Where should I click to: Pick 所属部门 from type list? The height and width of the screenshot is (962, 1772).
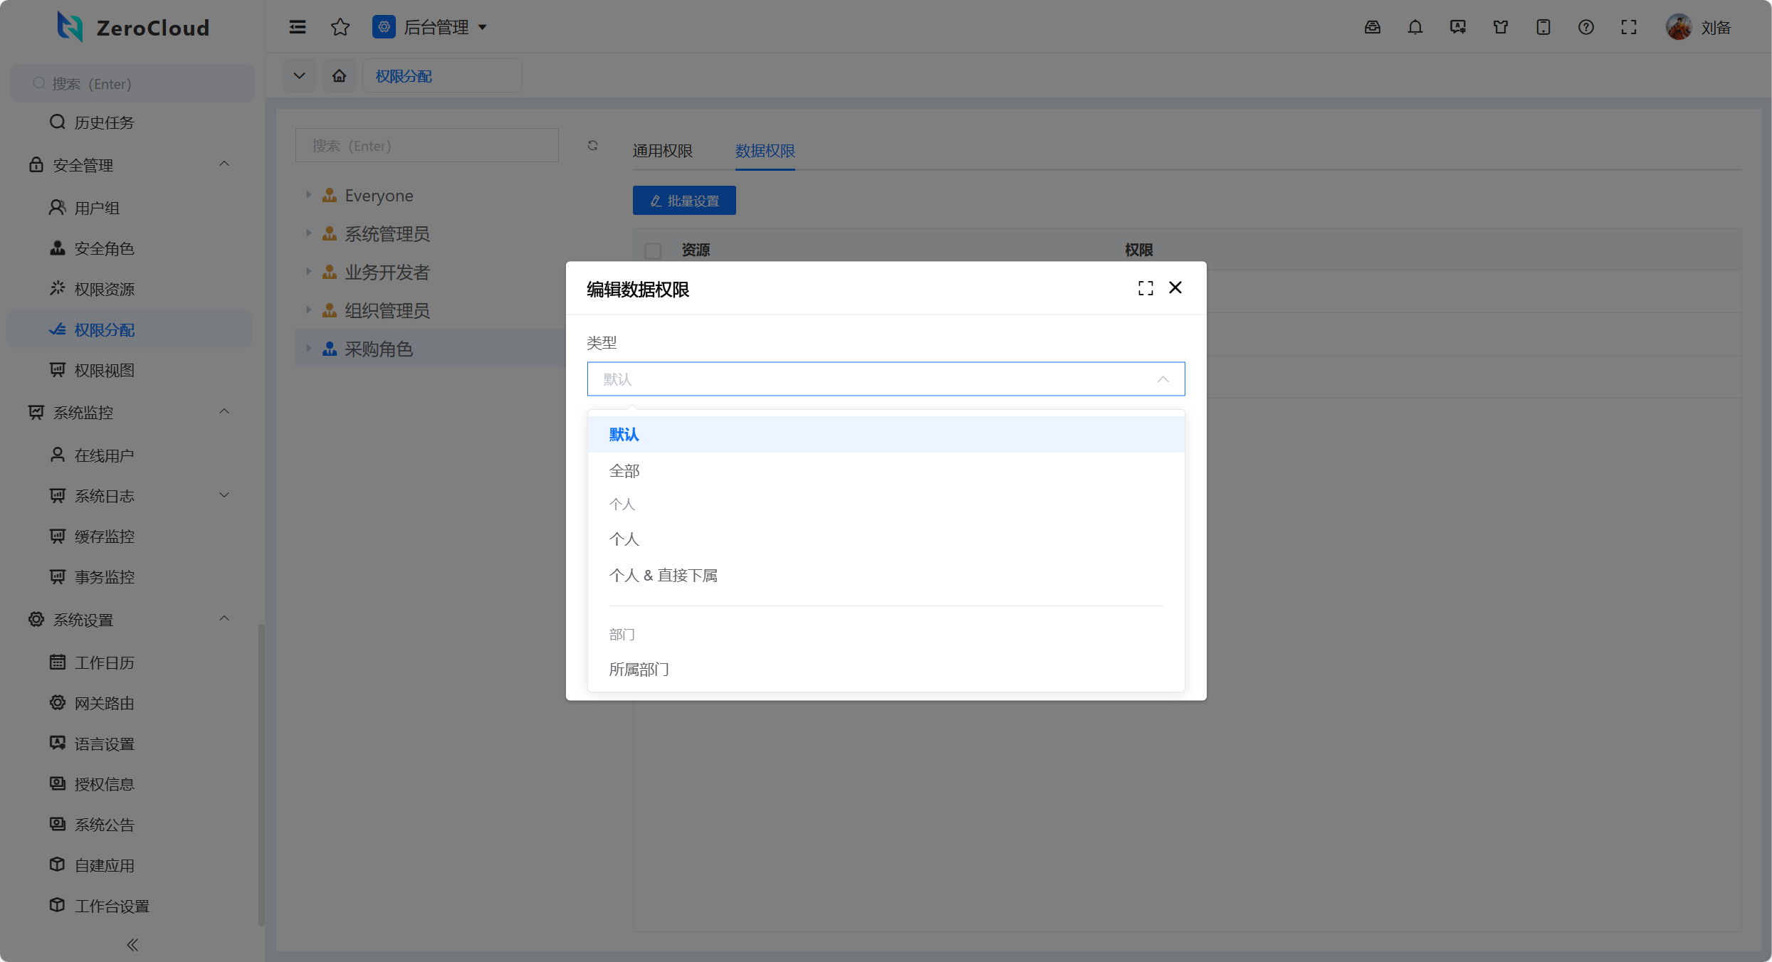[x=639, y=670]
